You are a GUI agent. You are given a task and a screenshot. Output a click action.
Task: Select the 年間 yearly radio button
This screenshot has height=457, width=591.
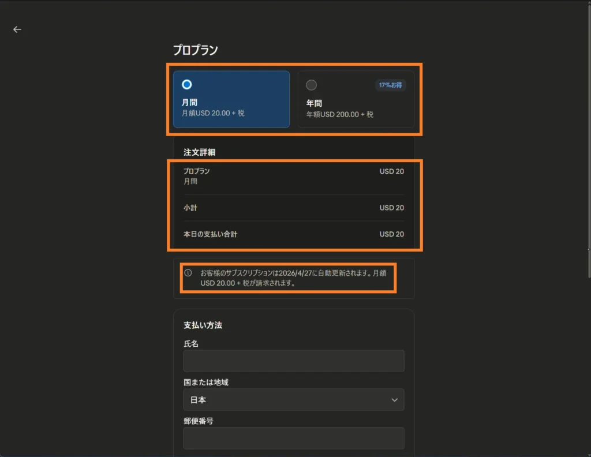(x=311, y=84)
